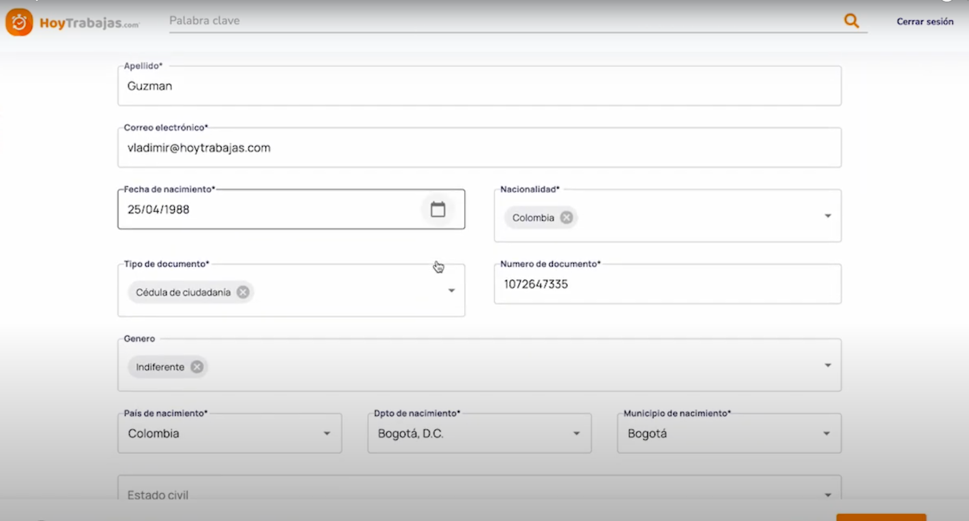Expand the Genero dropdown arrow
This screenshot has height=521, width=969.
pyautogui.click(x=828, y=365)
